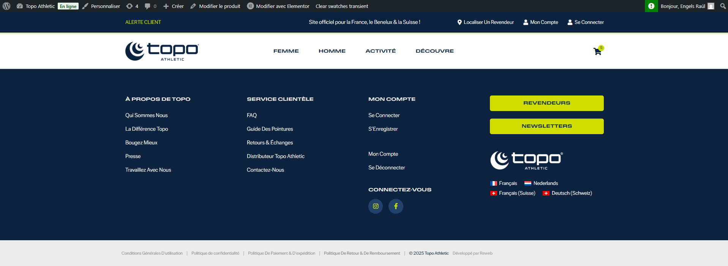Viewport: 728px width, 266px height.
Task: Open Personnaliser in the admin bar
Action: click(x=101, y=6)
